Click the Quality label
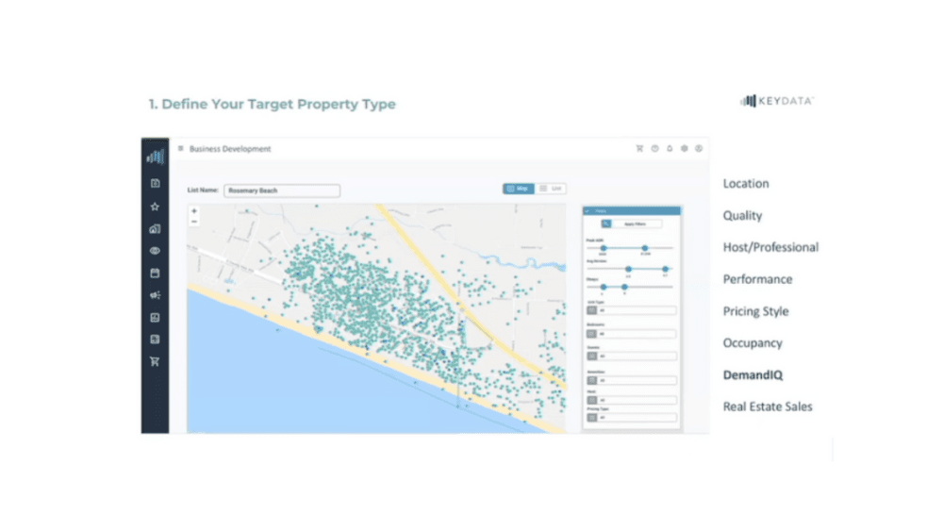Viewport: 943px width, 531px height. click(742, 215)
